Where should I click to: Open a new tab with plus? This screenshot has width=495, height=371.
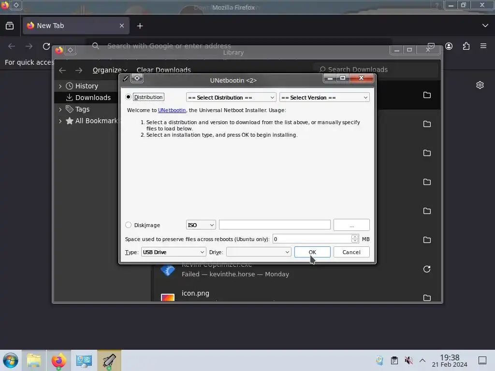point(140,26)
